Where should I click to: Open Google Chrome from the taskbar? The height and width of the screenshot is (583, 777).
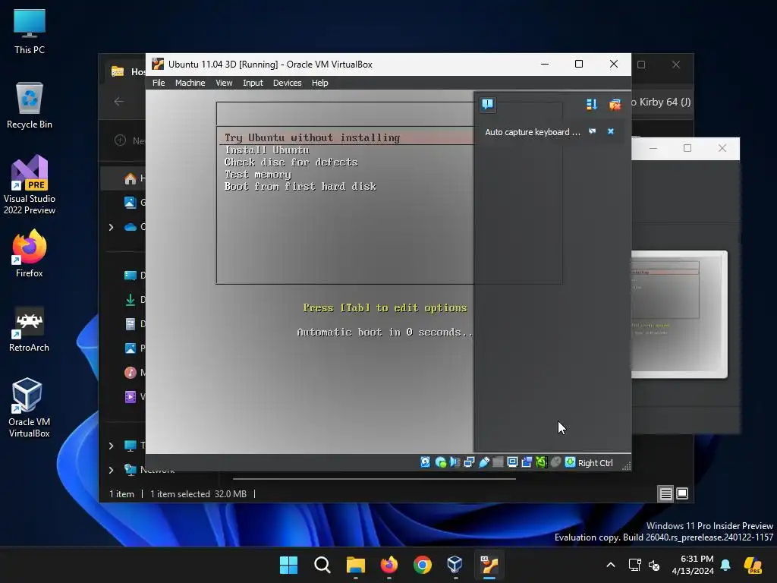[x=422, y=565]
